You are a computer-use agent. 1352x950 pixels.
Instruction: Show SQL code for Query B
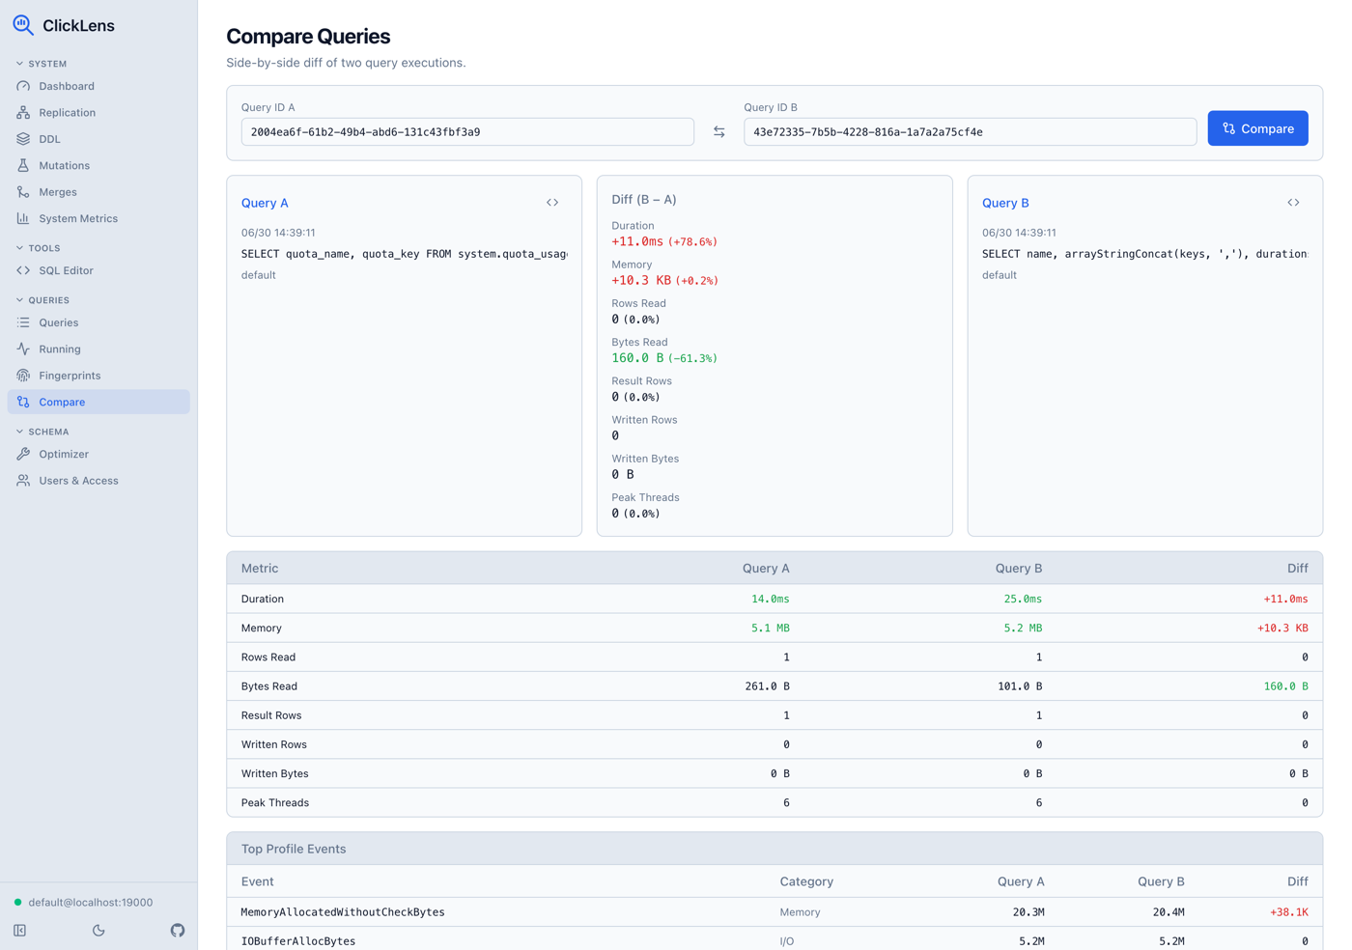(x=1293, y=203)
